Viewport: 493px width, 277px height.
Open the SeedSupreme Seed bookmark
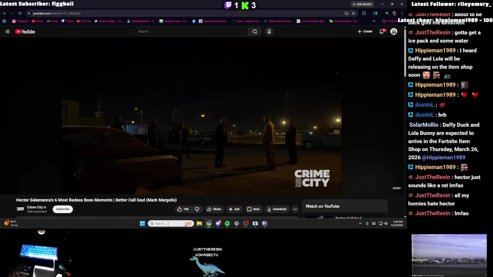(x=213, y=21)
